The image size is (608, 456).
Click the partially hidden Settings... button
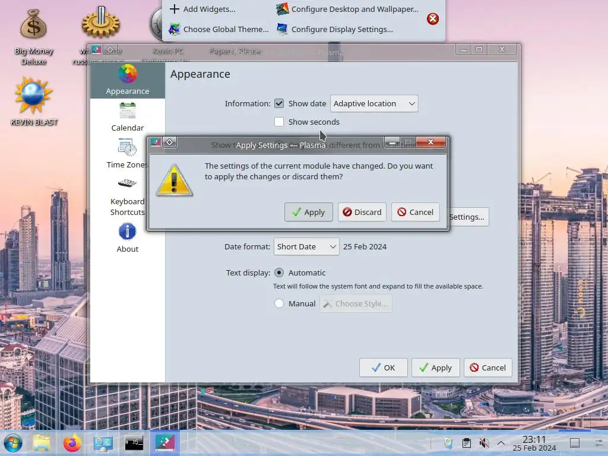click(x=469, y=217)
